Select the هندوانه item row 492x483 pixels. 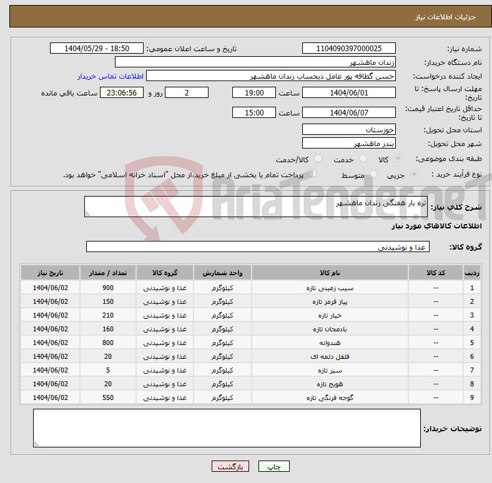(250, 343)
